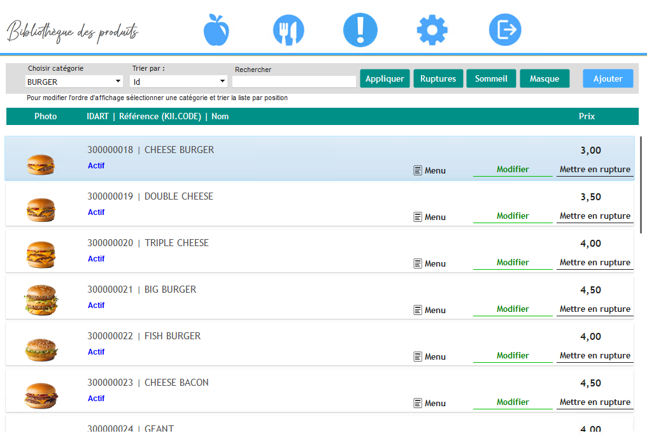Filter by Ruptures button
This screenshot has width=647, height=440.
(x=438, y=78)
